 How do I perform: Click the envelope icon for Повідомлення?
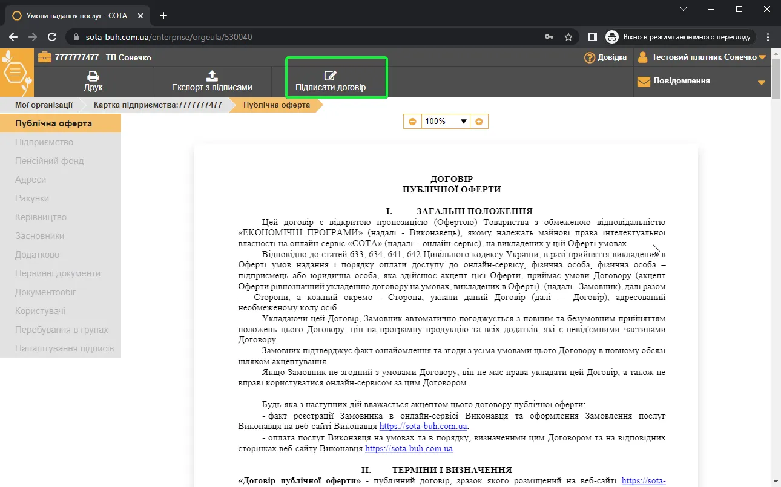point(644,81)
